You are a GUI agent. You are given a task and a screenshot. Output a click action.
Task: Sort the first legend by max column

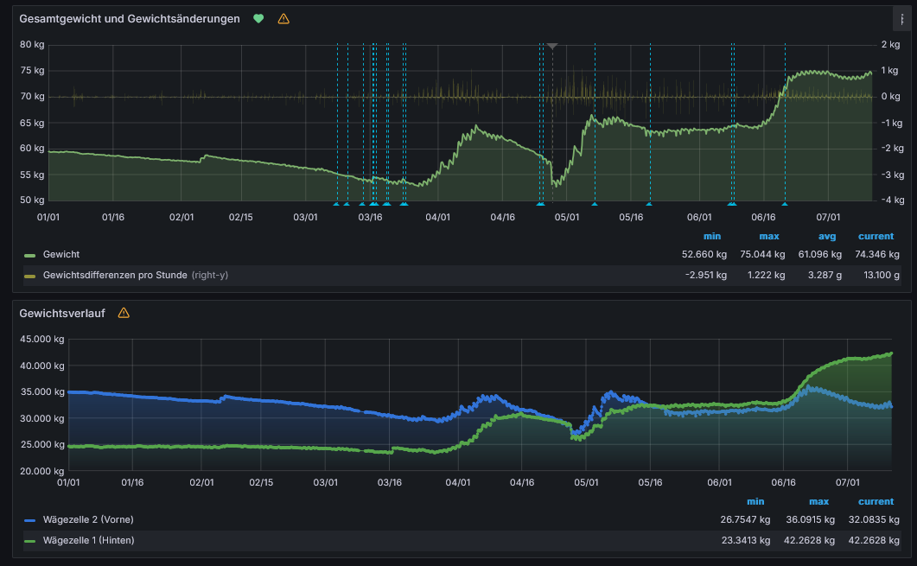(x=769, y=236)
